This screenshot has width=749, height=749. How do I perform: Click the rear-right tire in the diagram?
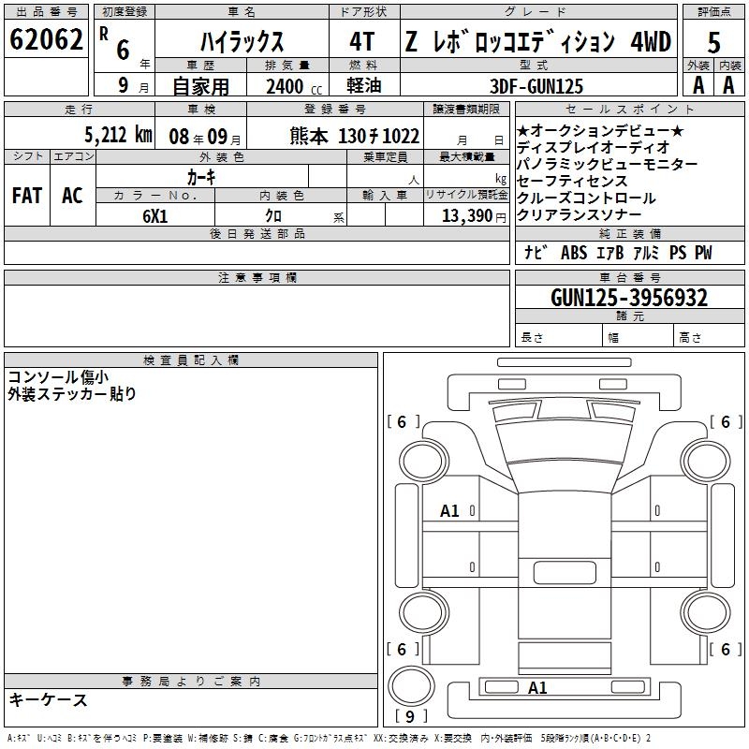coord(706,612)
